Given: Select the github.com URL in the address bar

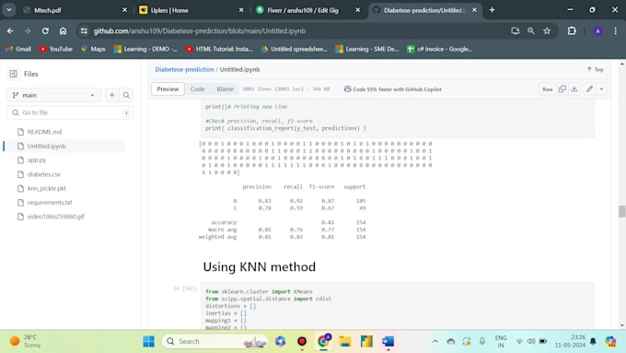Looking at the screenshot, I should (200, 30).
